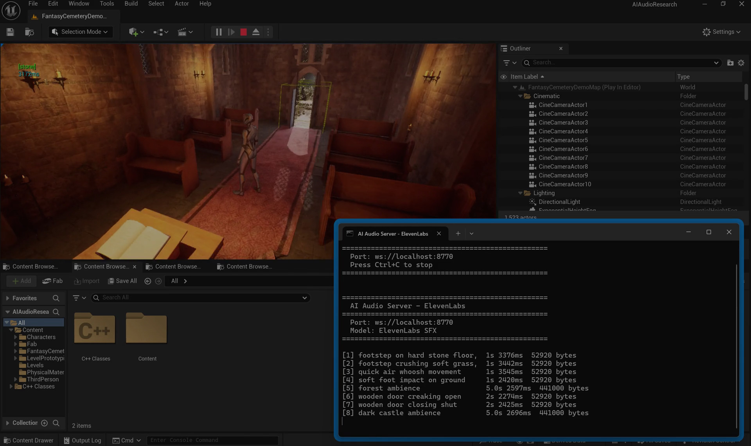Open the Window menu
751x446 pixels.
pyautogui.click(x=79, y=4)
